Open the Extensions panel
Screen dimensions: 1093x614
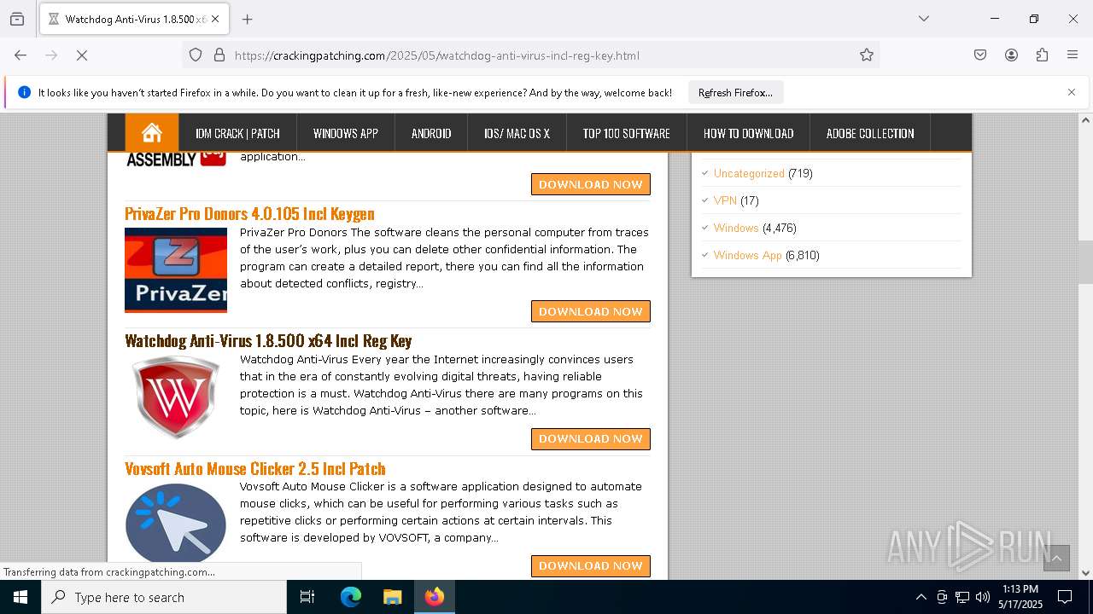click(x=1042, y=55)
